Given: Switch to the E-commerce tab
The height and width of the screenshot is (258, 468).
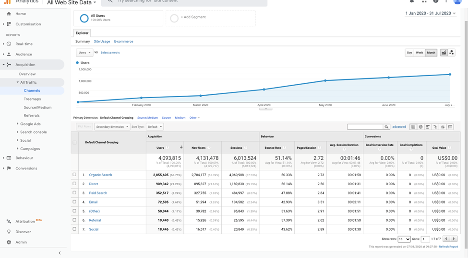Looking at the screenshot, I should pos(123,41).
